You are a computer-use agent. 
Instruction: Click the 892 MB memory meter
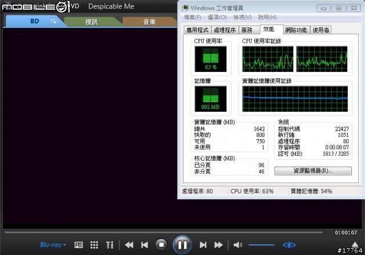pos(210,99)
